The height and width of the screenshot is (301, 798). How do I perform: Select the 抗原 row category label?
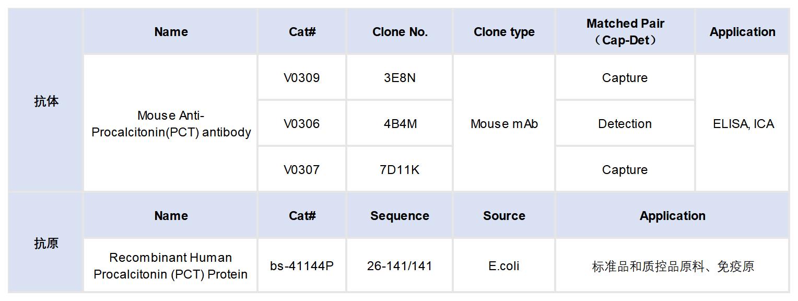46,243
